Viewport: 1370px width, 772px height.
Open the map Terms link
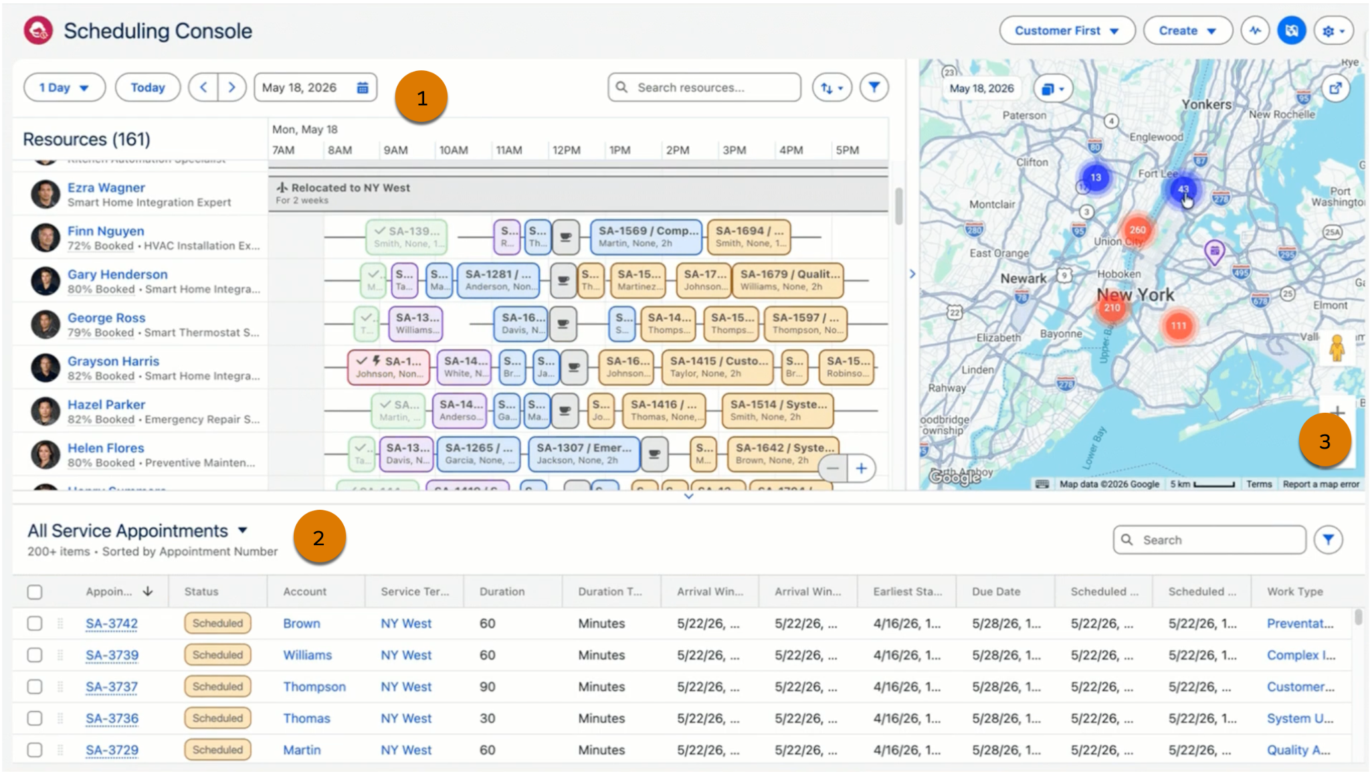point(1258,484)
